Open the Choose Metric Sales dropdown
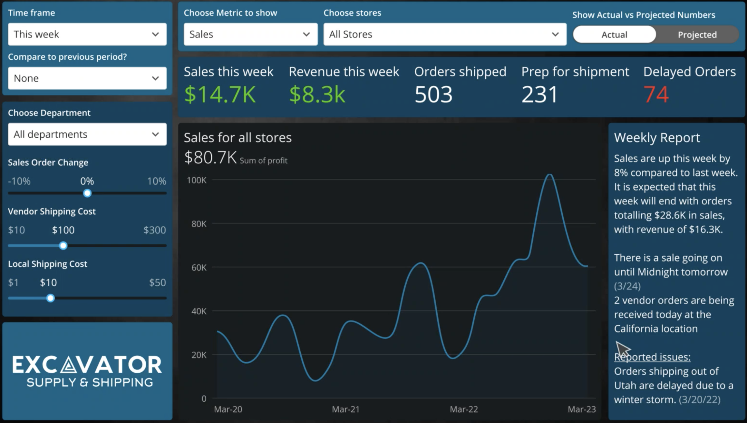Viewport: 747px width, 423px height. tap(250, 34)
